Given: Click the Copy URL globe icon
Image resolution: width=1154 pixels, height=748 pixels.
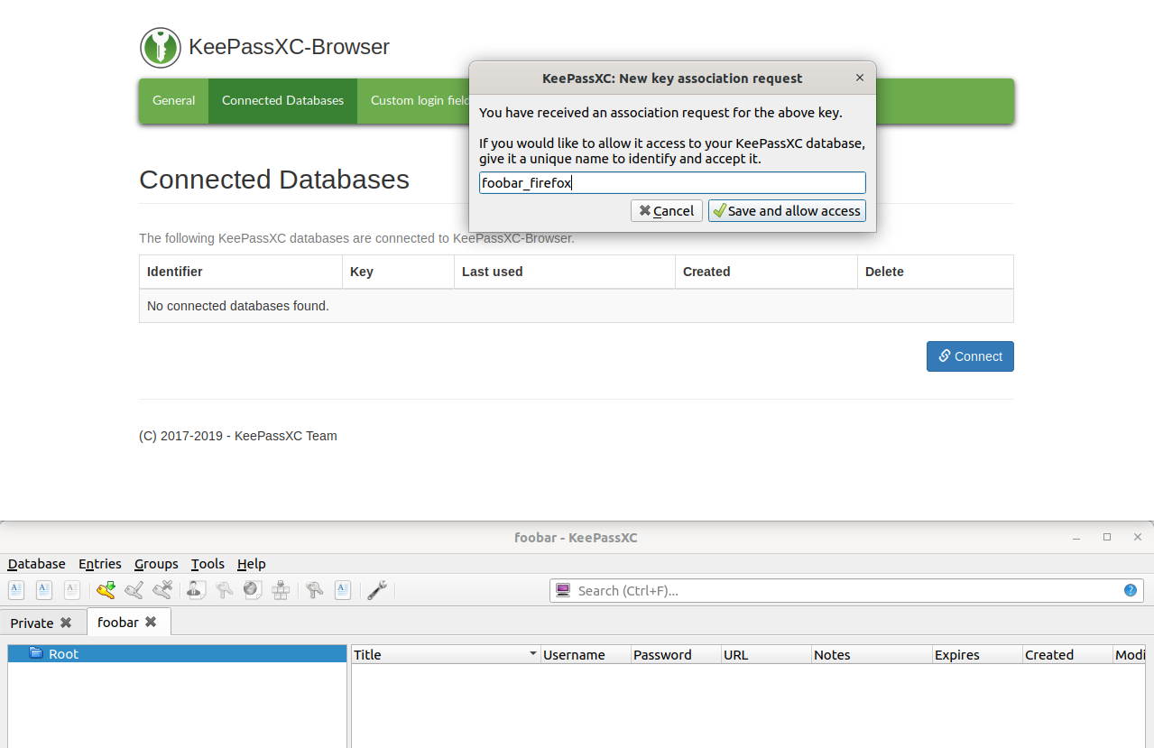Looking at the screenshot, I should pyautogui.click(x=253, y=590).
